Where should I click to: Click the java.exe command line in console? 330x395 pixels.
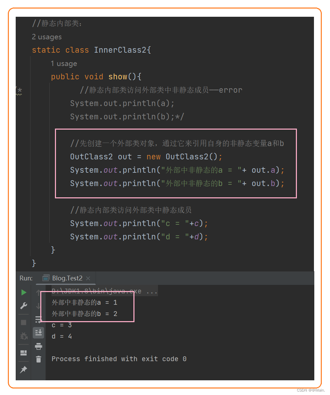coord(104,291)
